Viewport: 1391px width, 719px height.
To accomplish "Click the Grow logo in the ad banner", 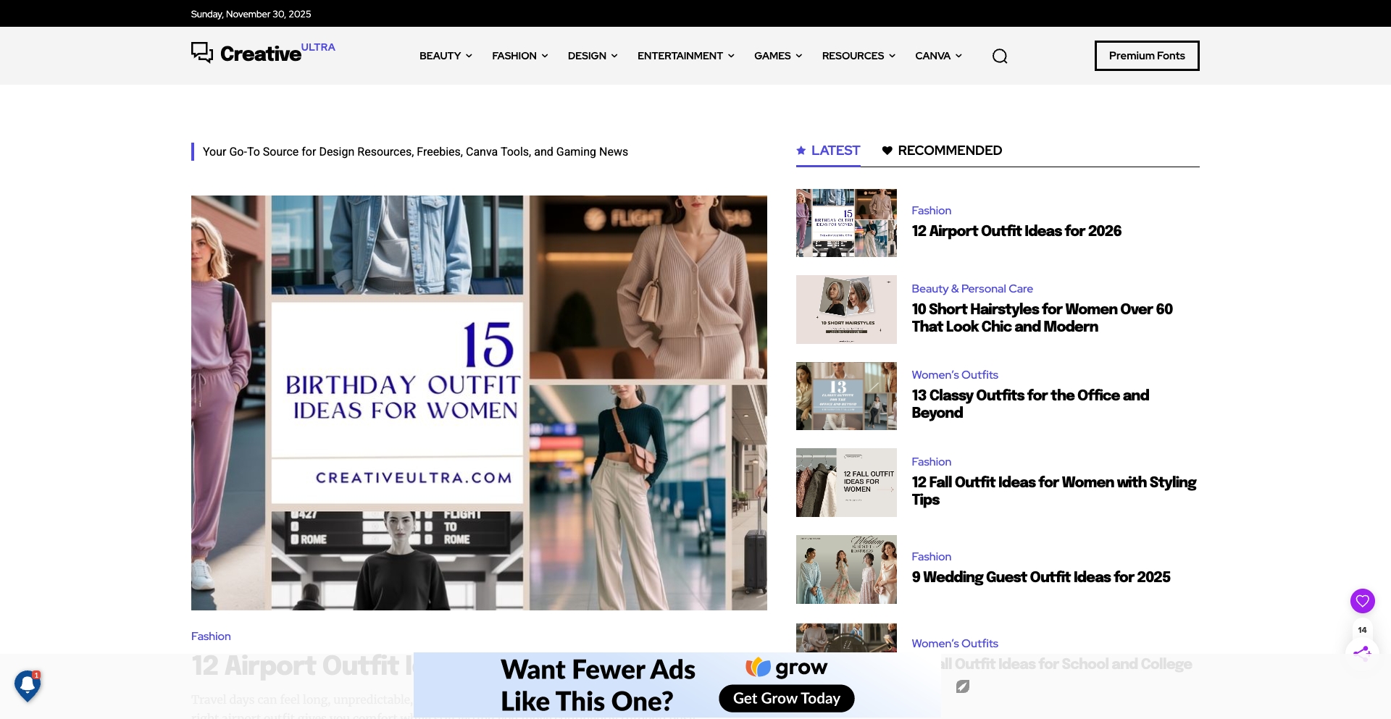I will [758, 668].
